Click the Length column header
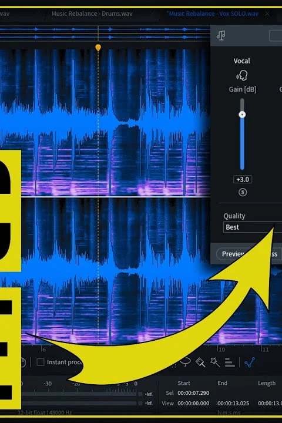Screen dimensions: 282x423 point(267,383)
